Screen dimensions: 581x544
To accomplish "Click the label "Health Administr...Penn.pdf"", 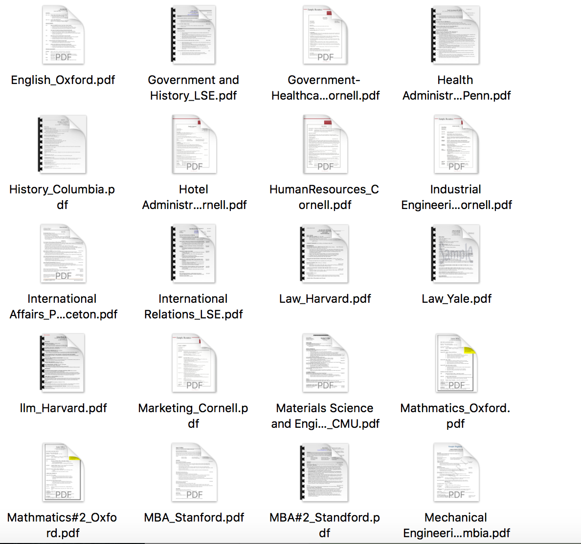I will click(x=456, y=88).
